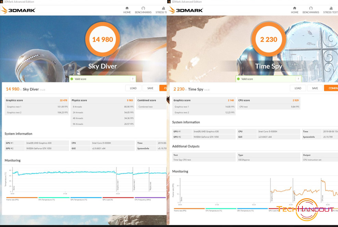
Task: Toggle GPU Temperature legend in Time Spy monitoring
Action: pyautogui.click(x=252, y=210)
